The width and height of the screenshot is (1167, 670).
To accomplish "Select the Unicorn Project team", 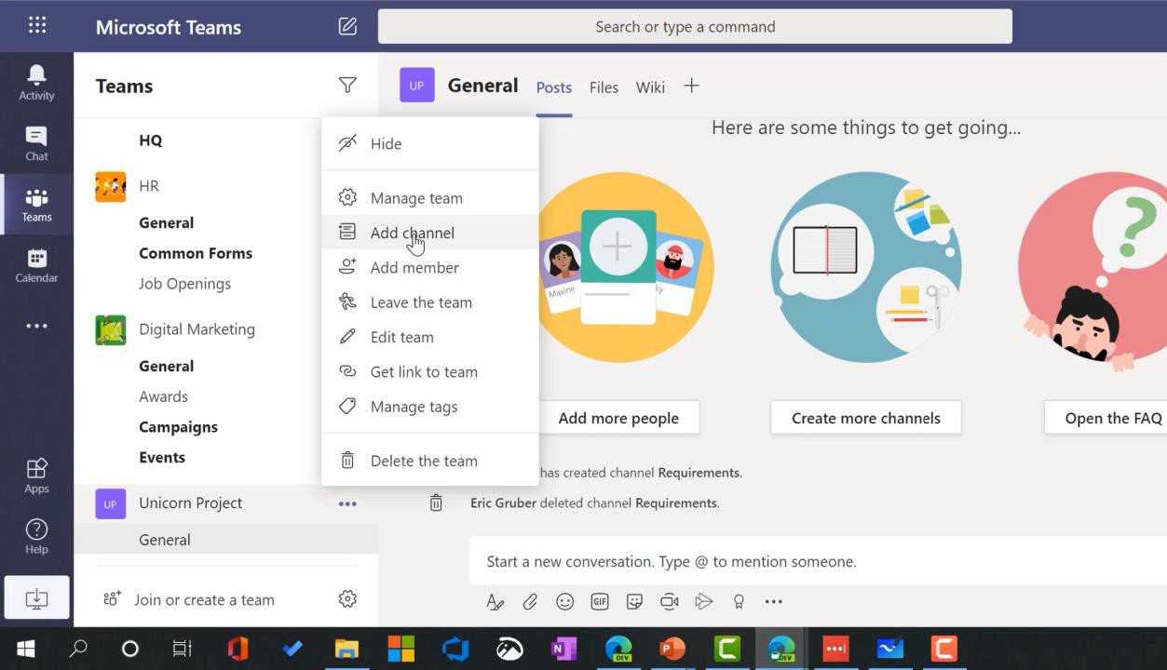I will click(x=190, y=503).
